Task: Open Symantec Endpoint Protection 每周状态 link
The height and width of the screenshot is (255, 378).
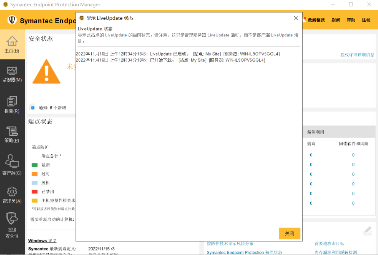Action: [x=244, y=252]
